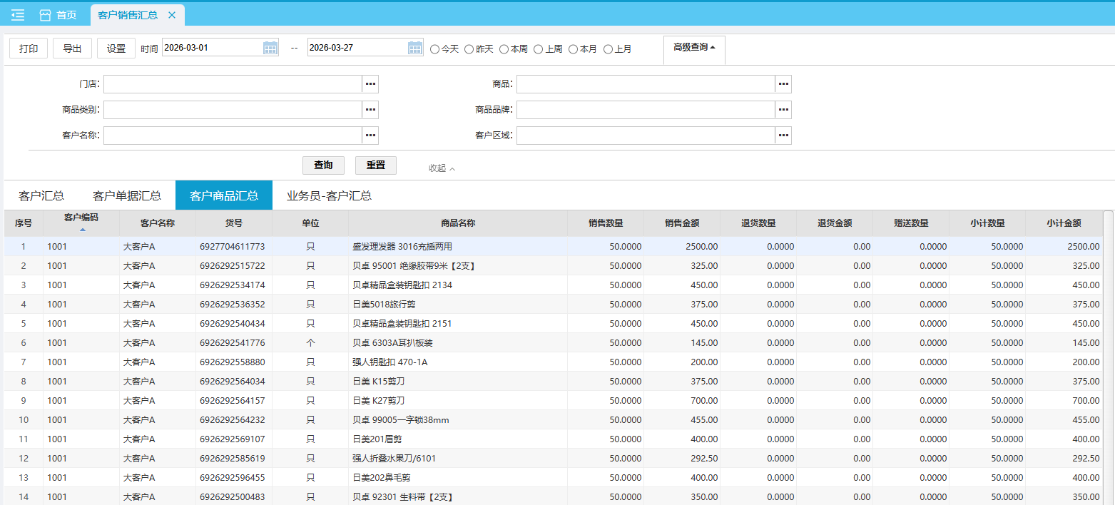Switch to the 客户单据汇总 tab
Screen dimensions: 1115x505
[127, 195]
